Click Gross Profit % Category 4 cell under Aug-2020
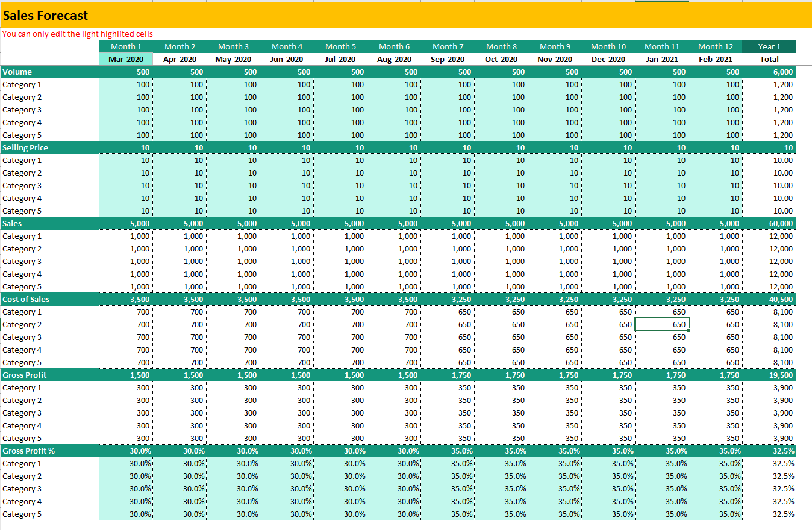812x530 pixels. click(395, 501)
